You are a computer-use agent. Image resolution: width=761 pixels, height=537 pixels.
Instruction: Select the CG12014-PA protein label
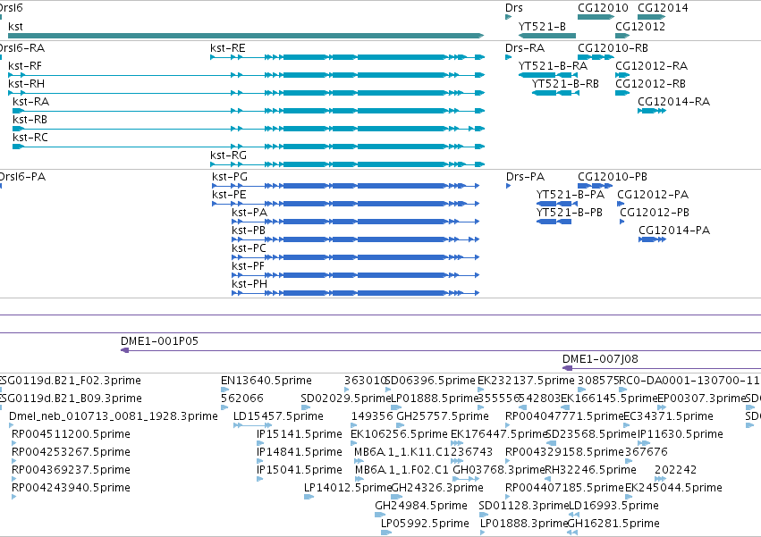click(x=674, y=231)
